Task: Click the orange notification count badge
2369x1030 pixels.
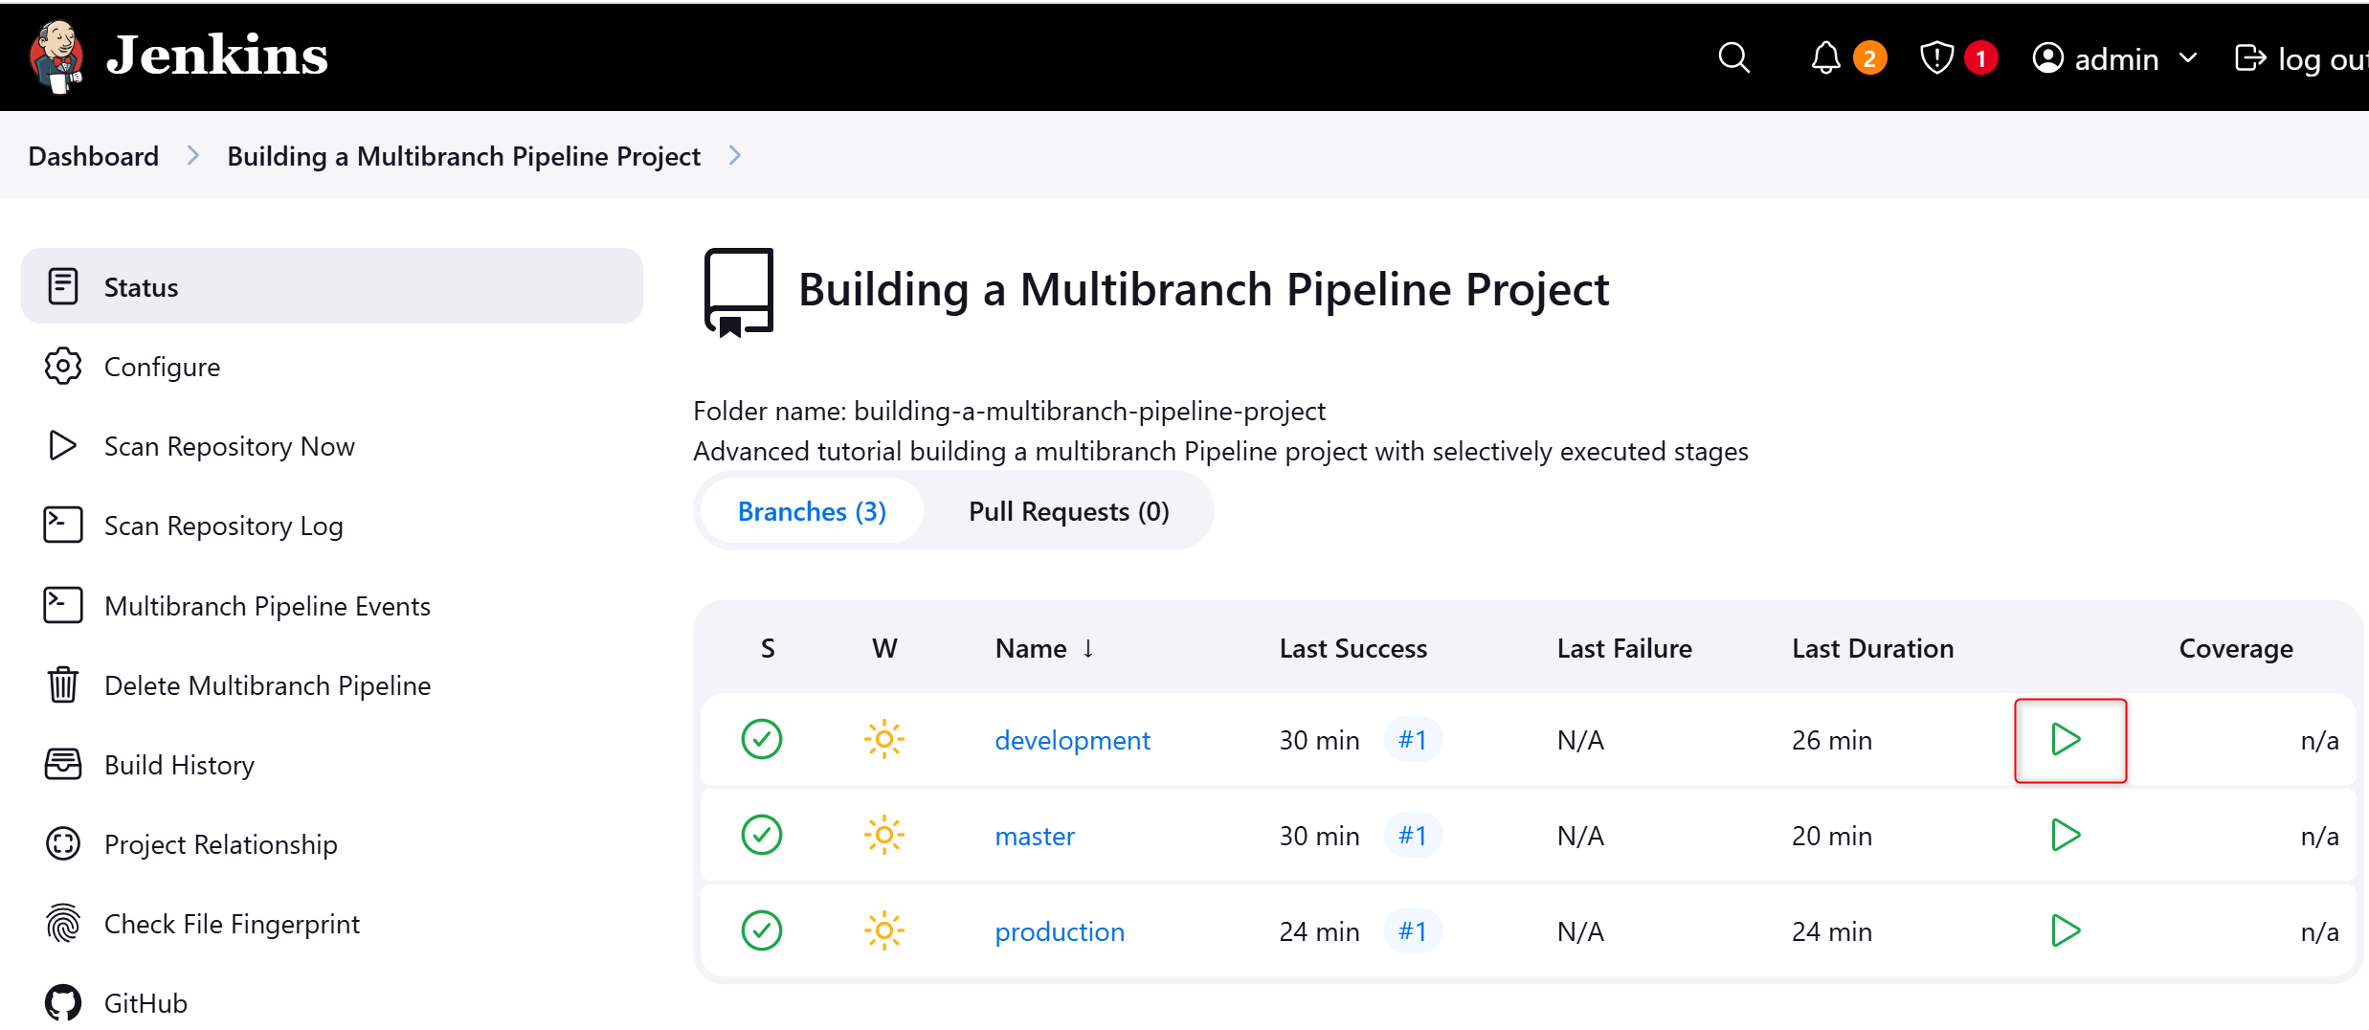Action: pos(1869,57)
